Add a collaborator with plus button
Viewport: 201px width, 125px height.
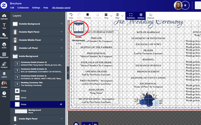tap(185, 5)
